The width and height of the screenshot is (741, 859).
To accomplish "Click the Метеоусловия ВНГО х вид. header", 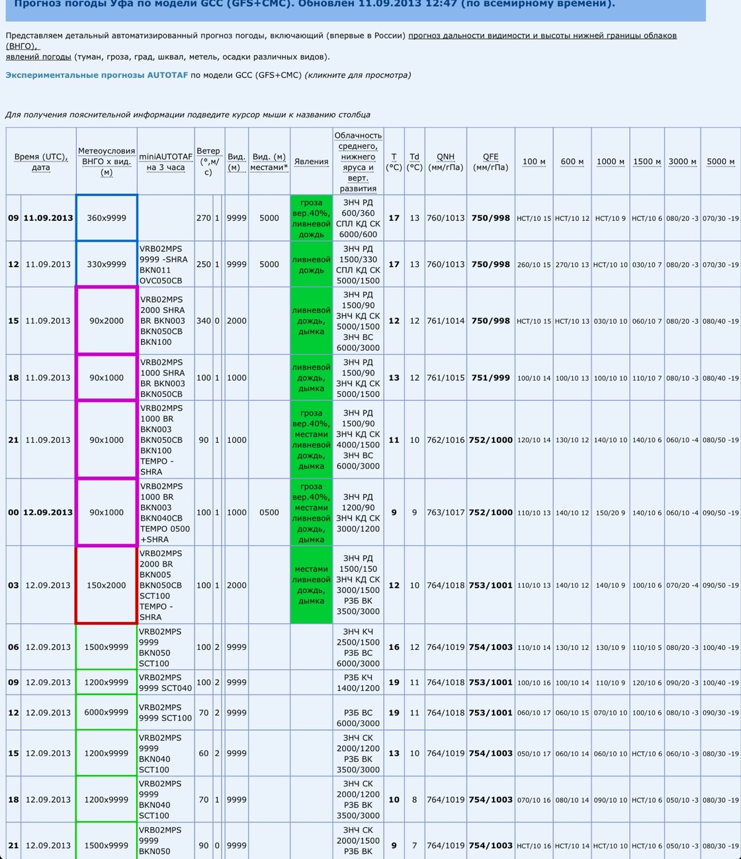I will click(x=107, y=162).
